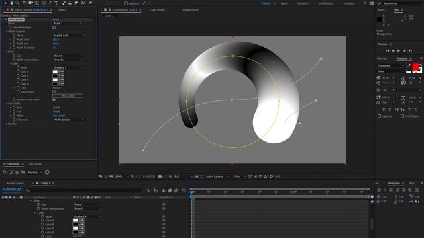Open the Round cap dropdown in Effect Controls
Viewport: 424px width, 238px height.
68,56
